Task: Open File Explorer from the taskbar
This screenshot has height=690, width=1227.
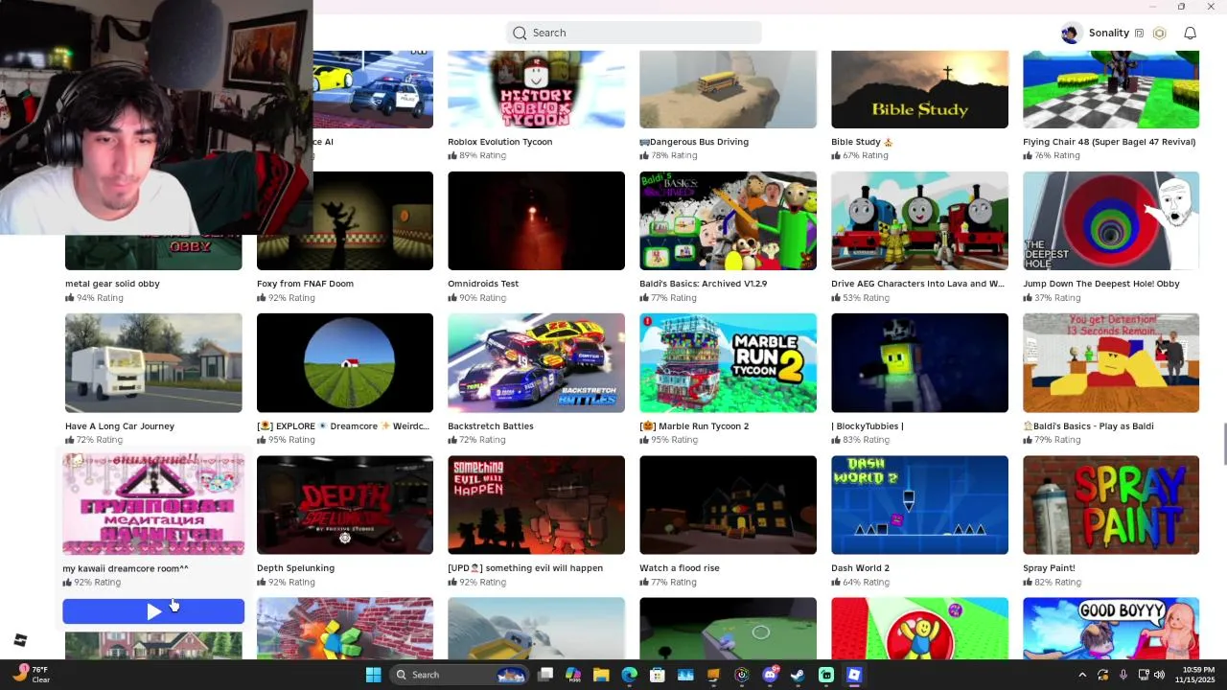Action: [x=601, y=675]
